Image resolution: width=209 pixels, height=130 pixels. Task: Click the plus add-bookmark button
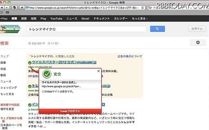[22, 8]
